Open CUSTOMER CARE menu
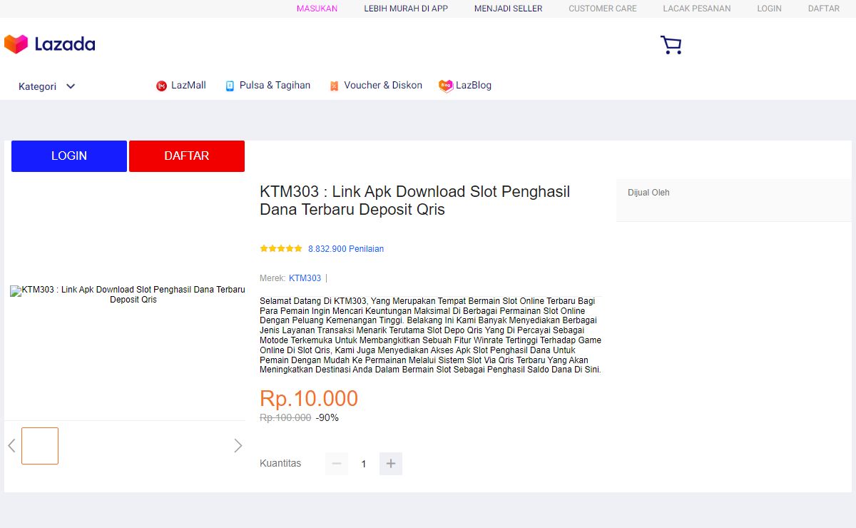This screenshot has width=856, height=528. [x=603, y=9]
